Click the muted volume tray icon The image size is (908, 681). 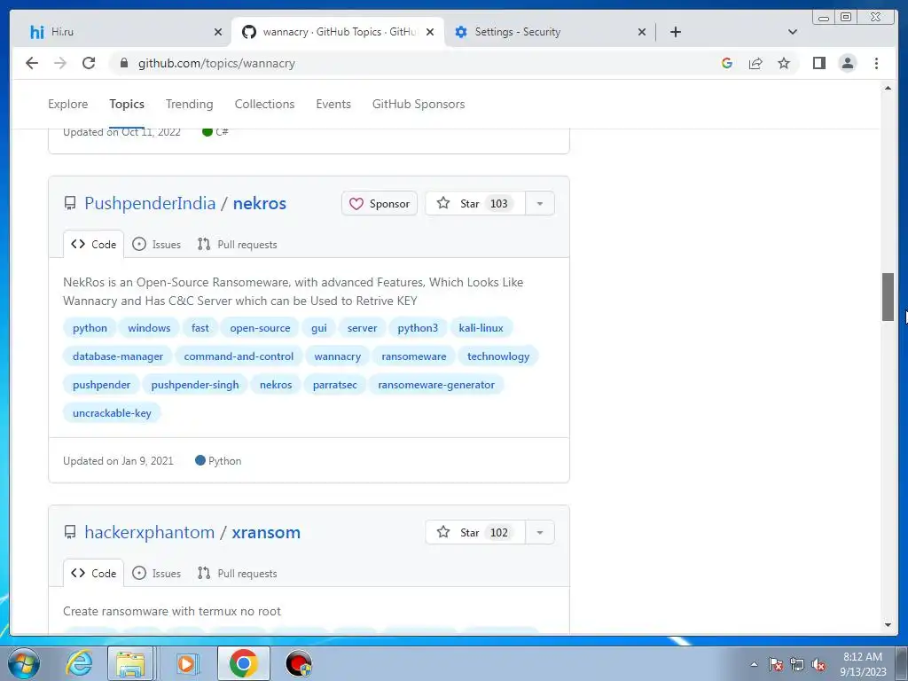coord(818,664)
